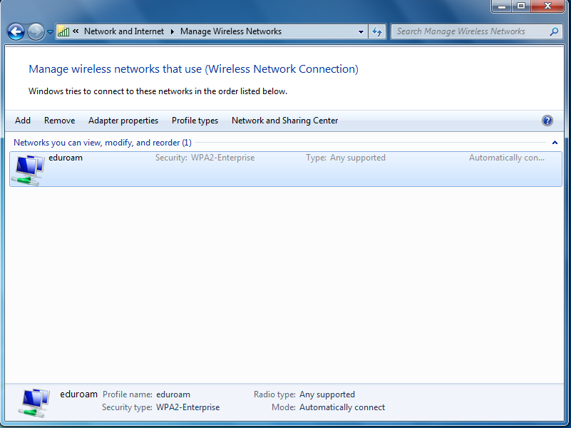571x428 pixels.
Task: Click Mode Automatically connect value
Action: click(342, 407)
